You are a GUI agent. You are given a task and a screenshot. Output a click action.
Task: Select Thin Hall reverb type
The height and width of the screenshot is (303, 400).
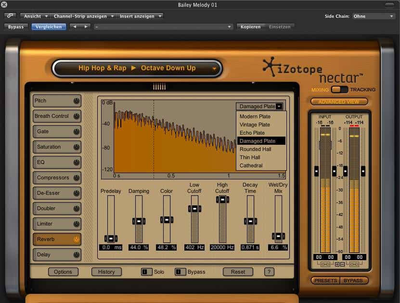(261, 157)
